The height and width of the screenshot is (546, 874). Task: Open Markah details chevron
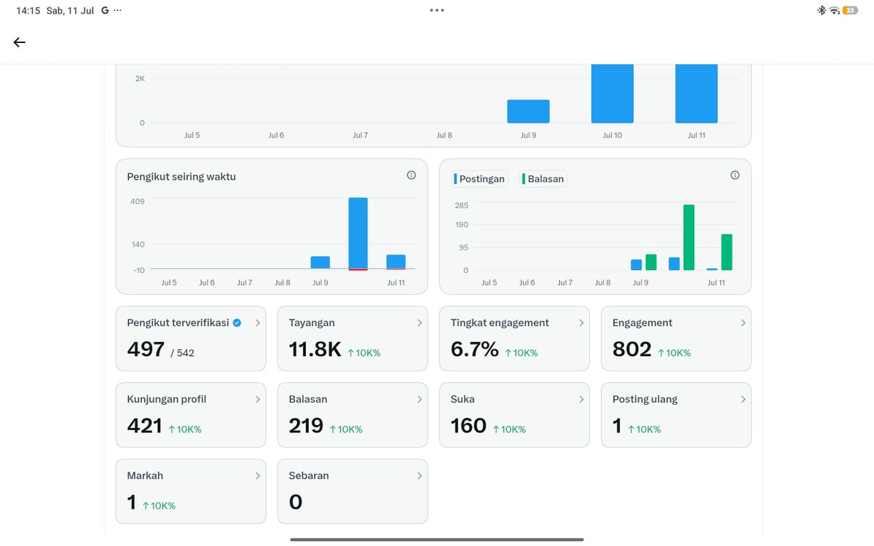point(258,475)
